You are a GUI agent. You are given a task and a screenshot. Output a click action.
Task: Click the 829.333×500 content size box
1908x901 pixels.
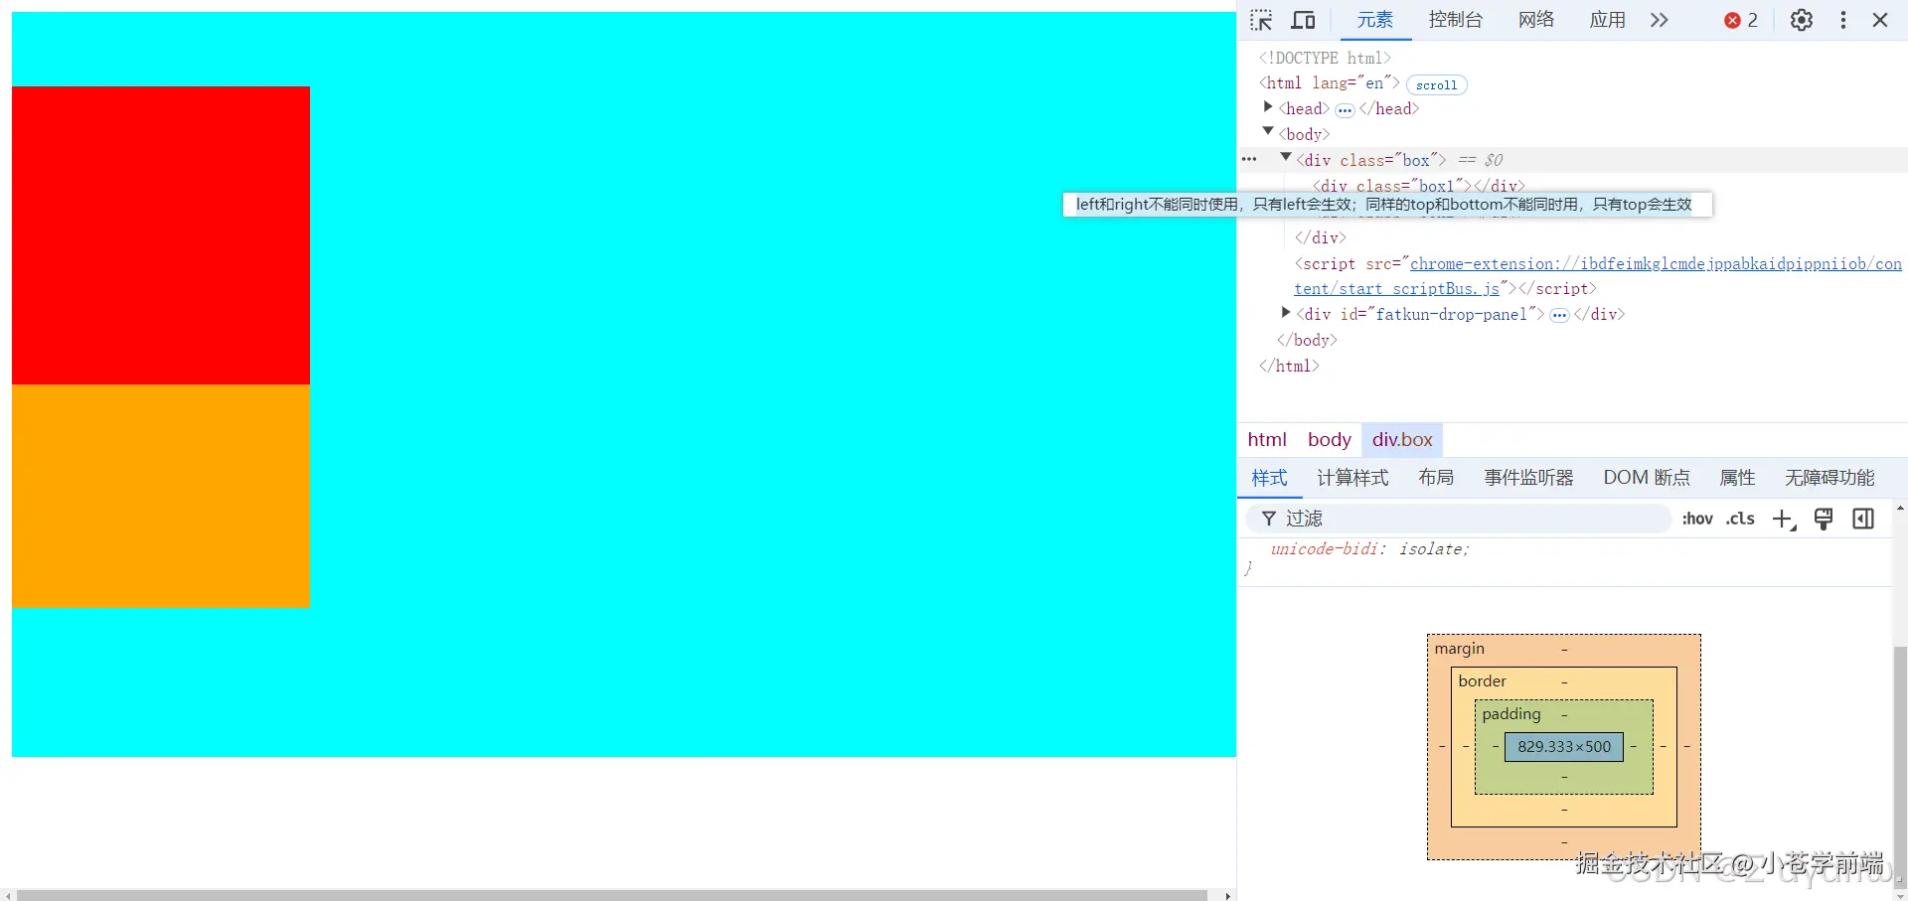(1564, 747)
